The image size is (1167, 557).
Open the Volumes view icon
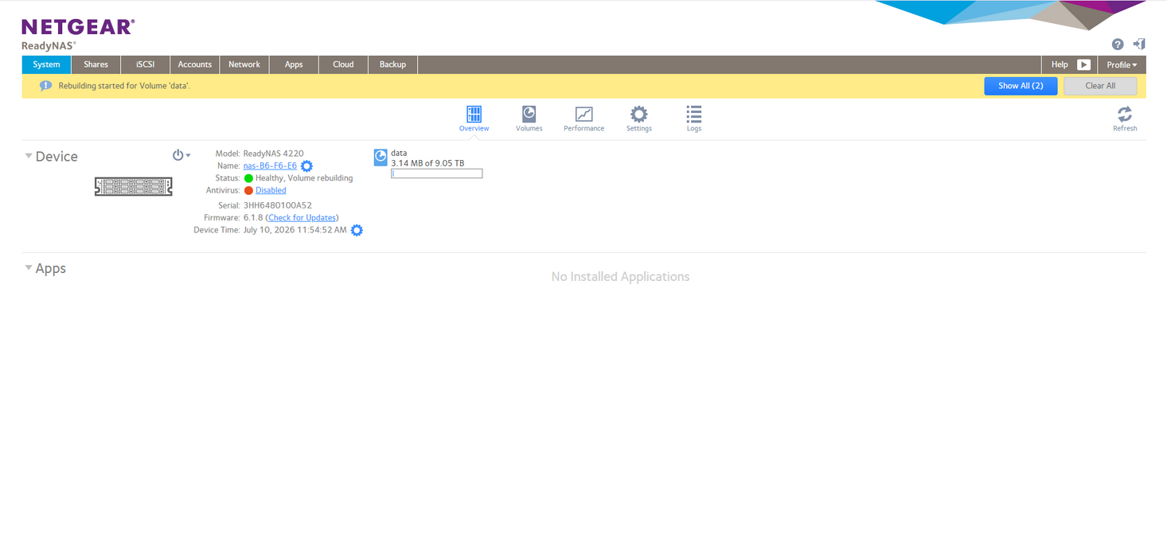click(529, 114)
